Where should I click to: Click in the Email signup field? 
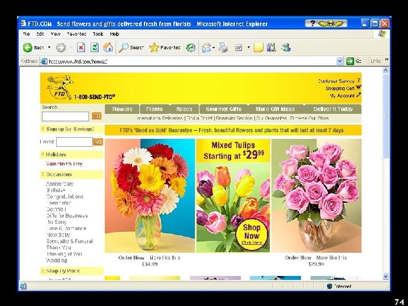pyautogui.click(x=74, y=142)
